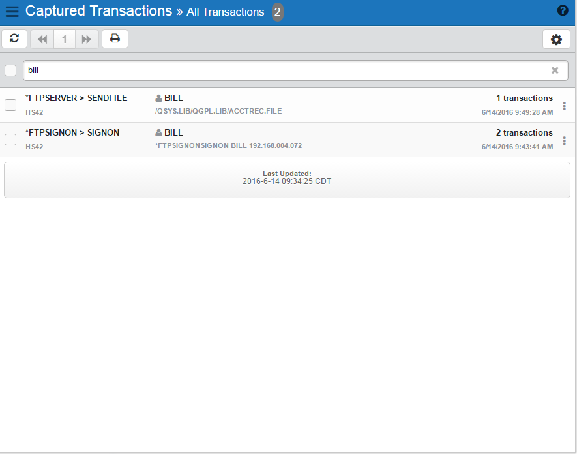The image size is (577, 454).
Task: Clear the search filter with X
Action: [x=555, y=70]
